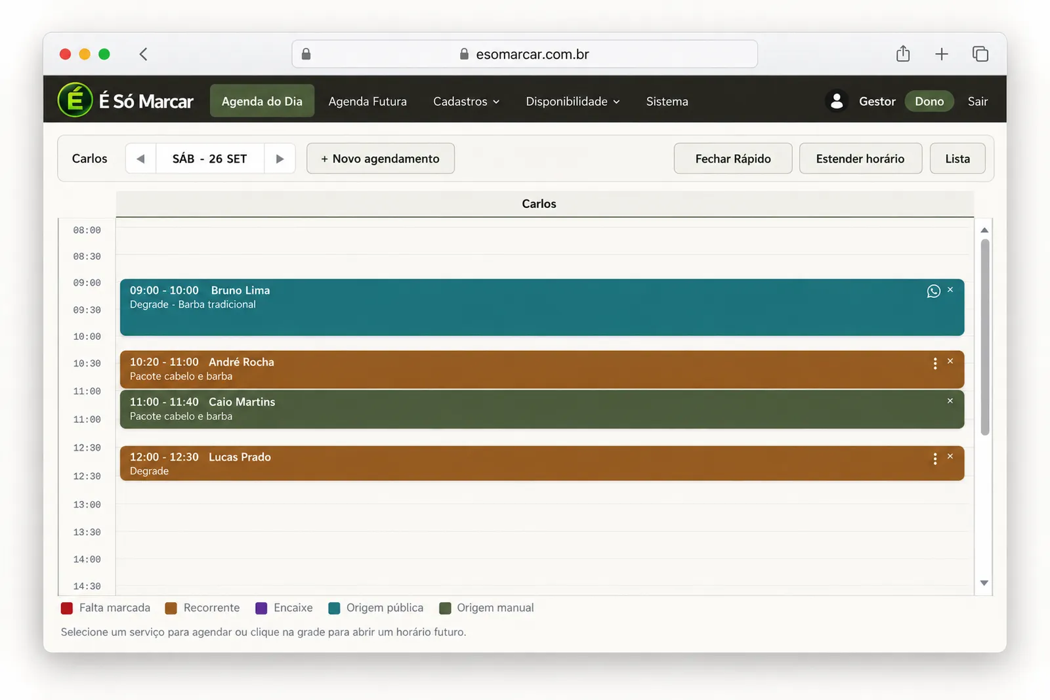Open the Sistema menu item
The height and width of the screenshot is (700, 1050).
pyautogui.click(x=667, y=102)
